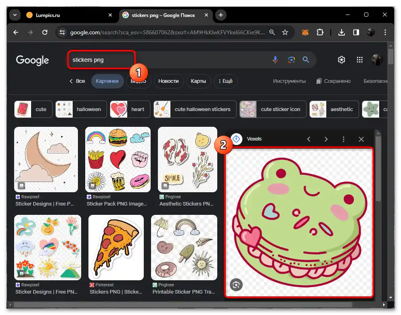
Task: Click the cute halloween stickers chip
Action: (195, 109)
